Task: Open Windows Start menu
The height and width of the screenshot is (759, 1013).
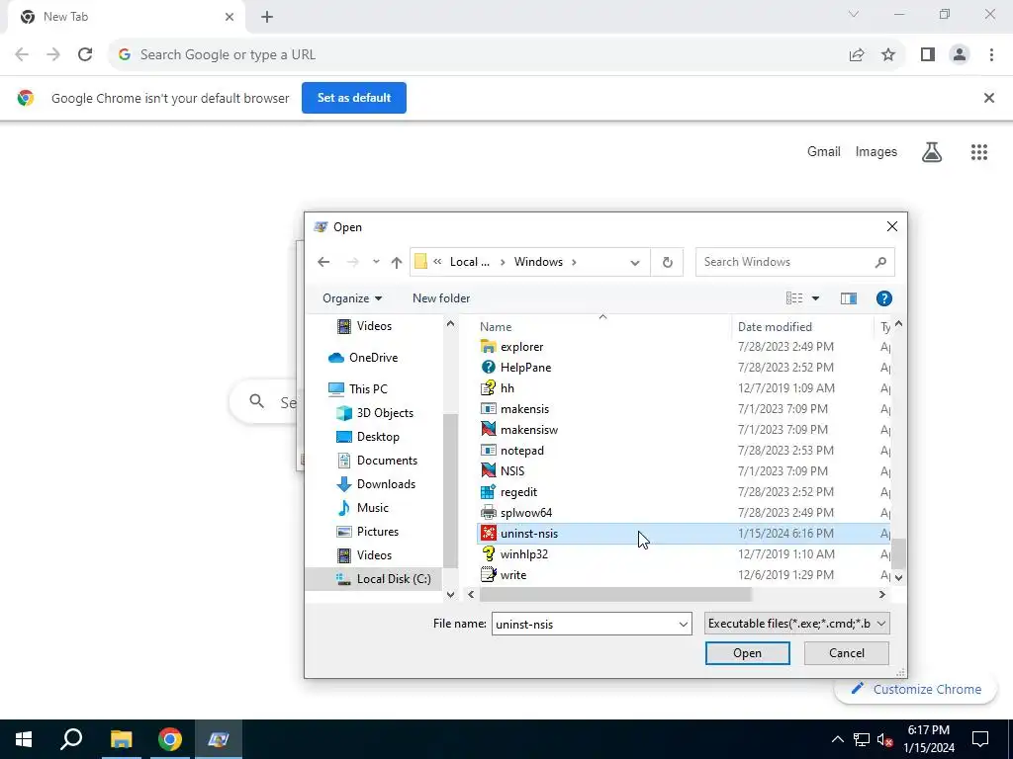Action: (24, 739)
